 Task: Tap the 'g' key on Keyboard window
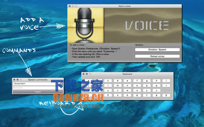pyautogui.click(x=147, y=81)
